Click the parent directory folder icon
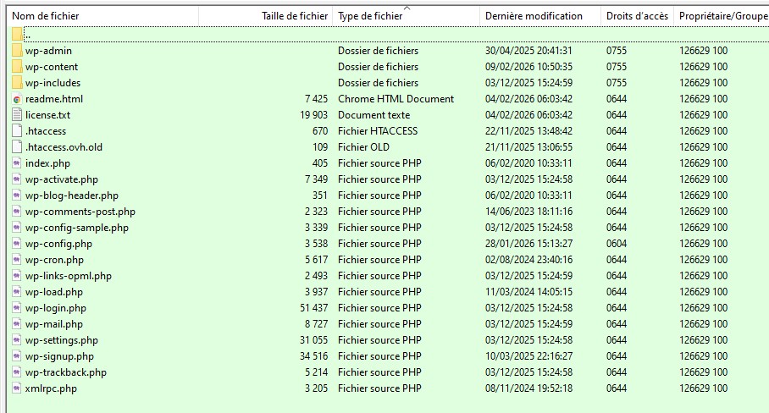This screenshot has width=769, height=413. point(17,35)
